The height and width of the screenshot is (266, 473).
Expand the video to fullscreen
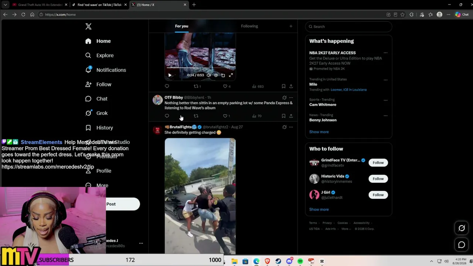pyautogui.click(x=231, y=75)
